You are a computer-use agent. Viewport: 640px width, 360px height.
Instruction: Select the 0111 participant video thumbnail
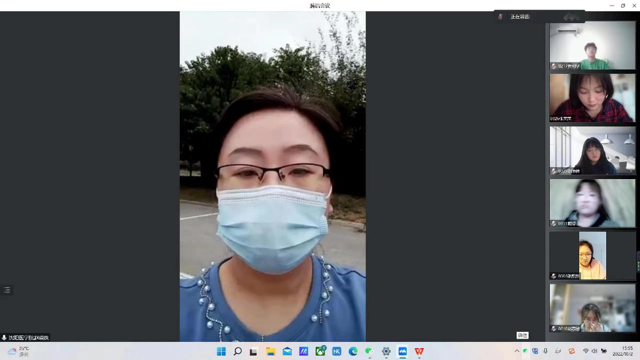click(592, 203)
